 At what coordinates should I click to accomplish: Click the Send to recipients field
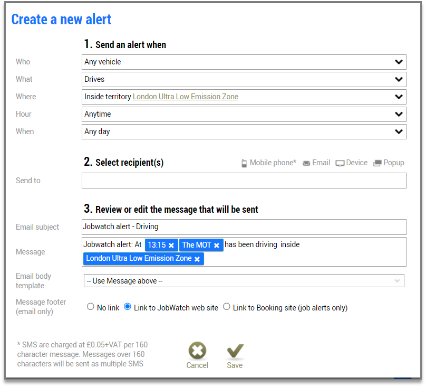pyautogui.click(x=244, y=181)
